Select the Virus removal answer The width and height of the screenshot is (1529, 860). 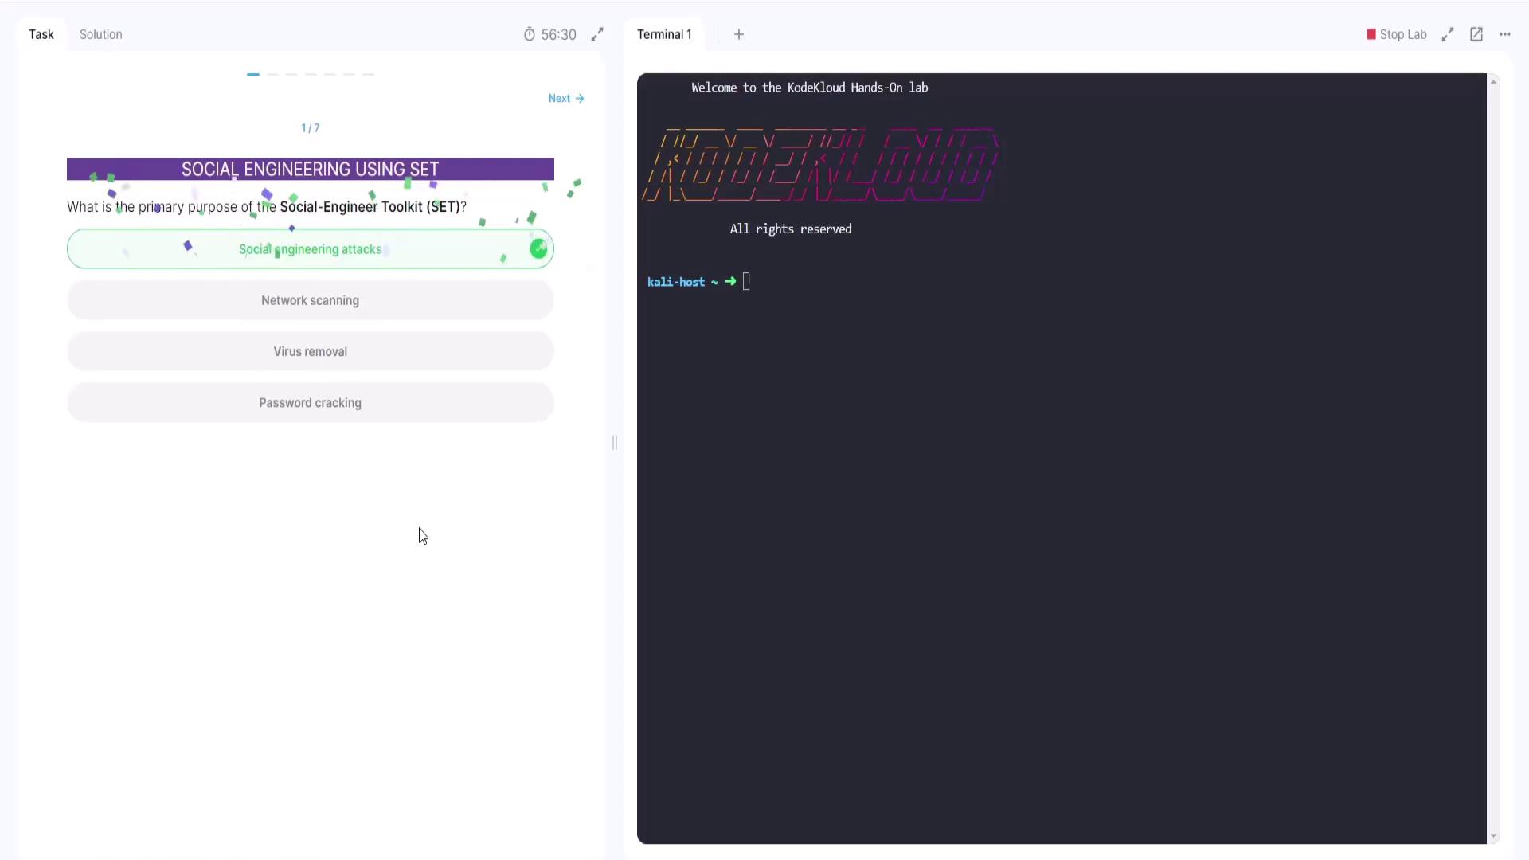coord(310,351)
